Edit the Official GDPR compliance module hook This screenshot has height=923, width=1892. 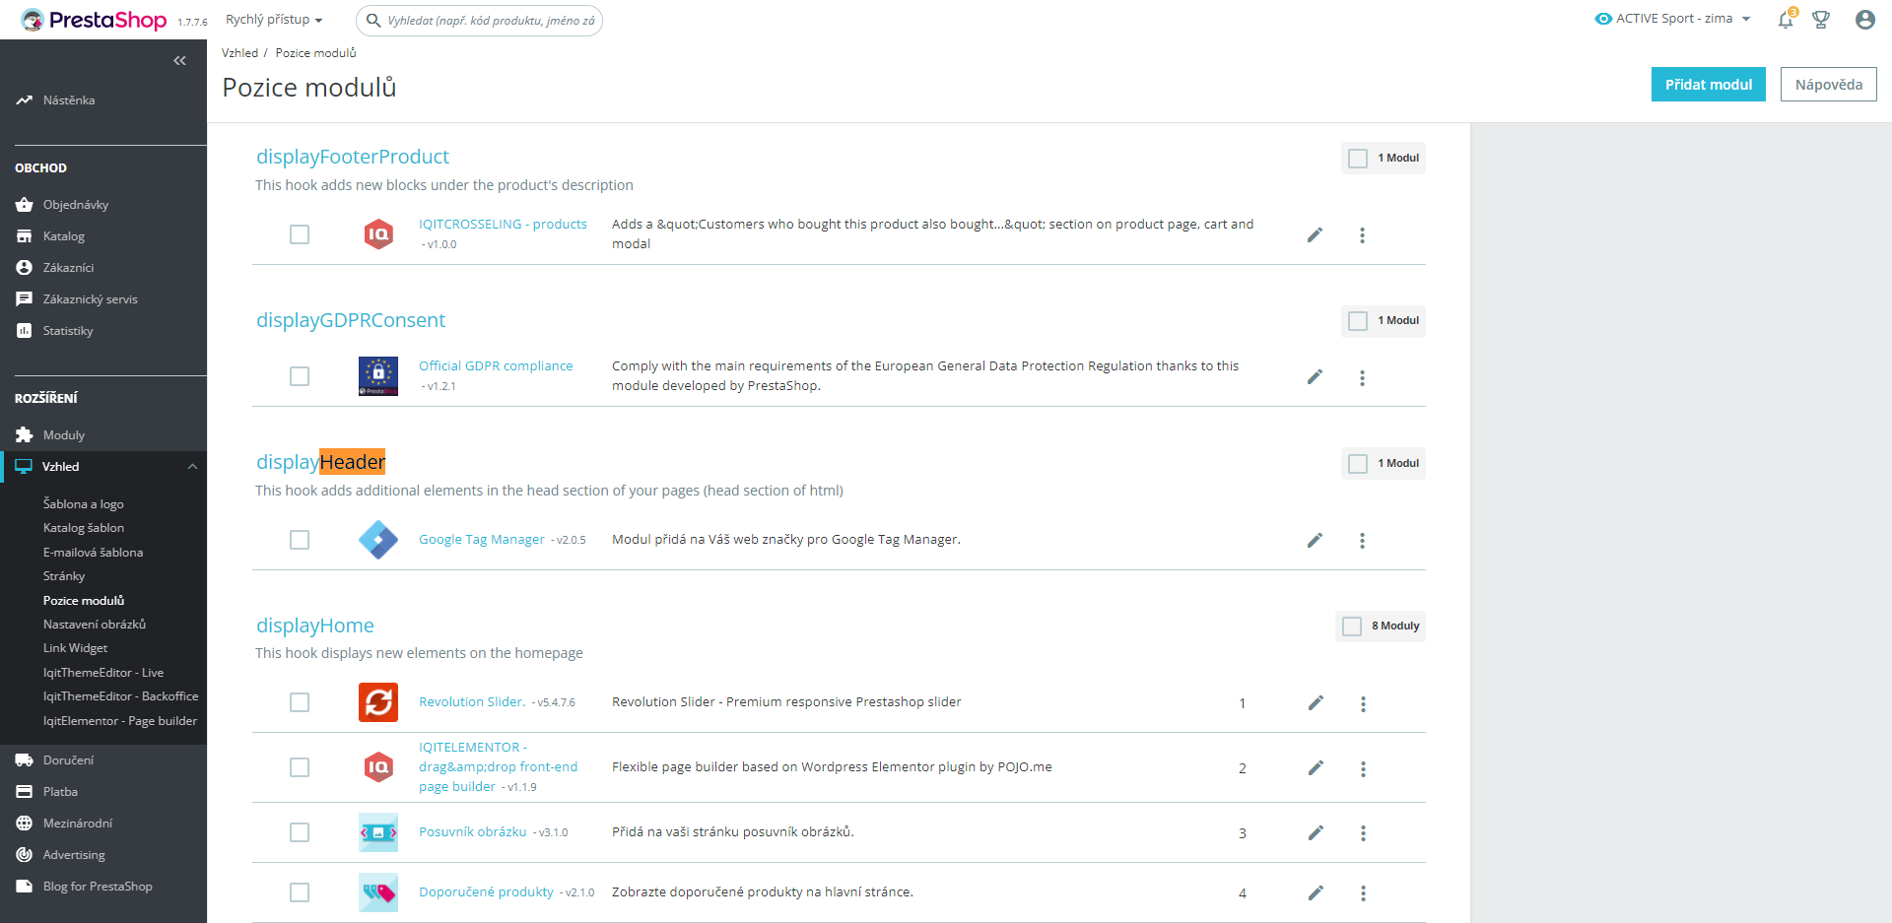pos(1315,376)
